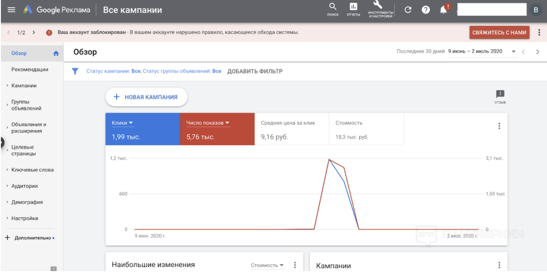Open the hamburger main menu
547x272 pixels.
[x=11, y=10]
